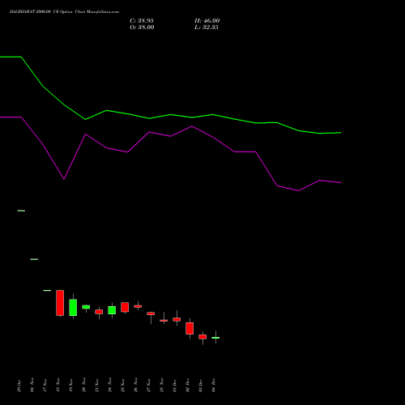
Task: Click the green dash marker above 04 Nov
Action: pyautogui.click(x=34, y=259)
